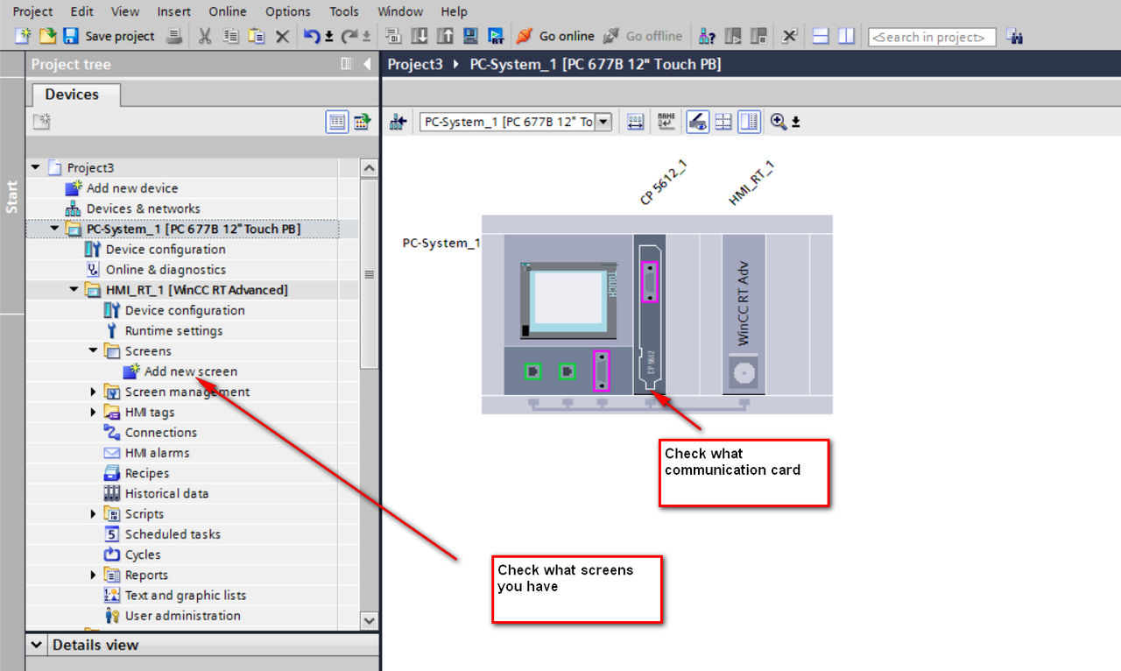Toggle project tree details list view
This screenshot has width=1121, height=671.
click(x=337, y=122)
